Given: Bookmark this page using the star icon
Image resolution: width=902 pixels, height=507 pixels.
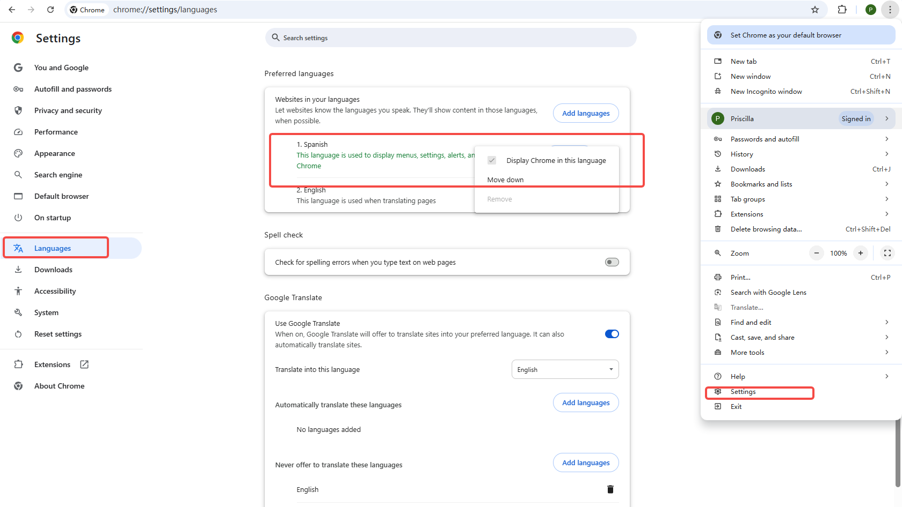Looking at the screenshot, I should tap(815, 10).
